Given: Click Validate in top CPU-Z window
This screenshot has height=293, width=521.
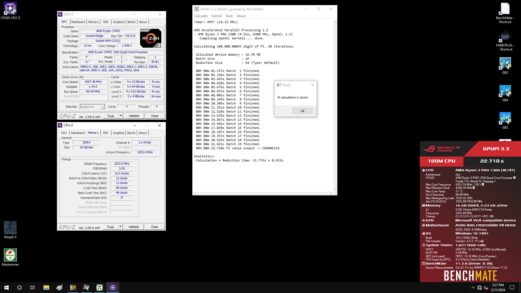Looking at the screenshot, I should coord(134,116).
